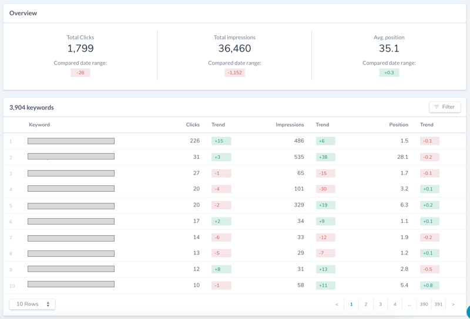Select current page 1 in pagination
Screen dimensions: 470x319
point(351,304)
